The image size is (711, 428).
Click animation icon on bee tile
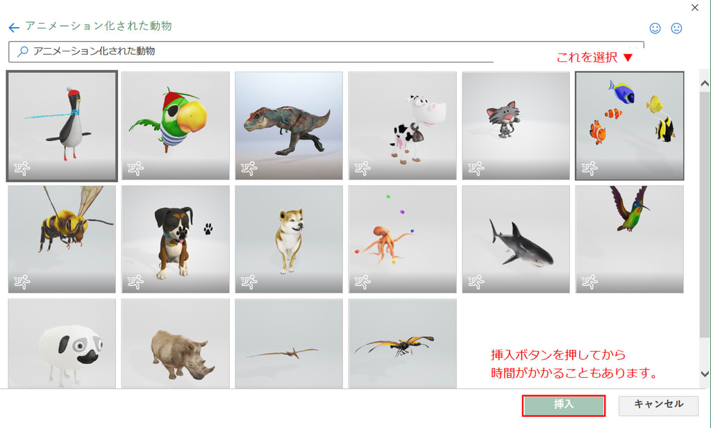[22, 282]
